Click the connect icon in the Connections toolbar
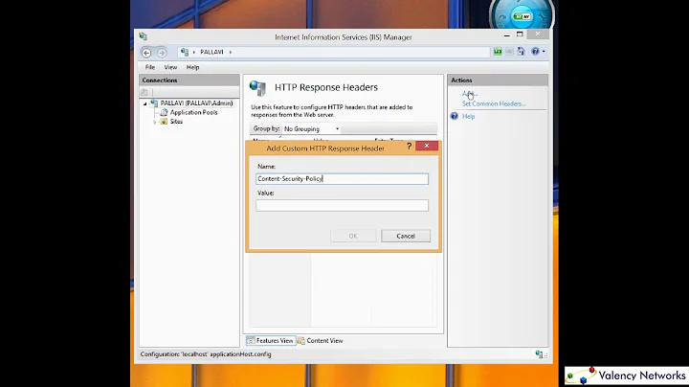 pos(144,92)
